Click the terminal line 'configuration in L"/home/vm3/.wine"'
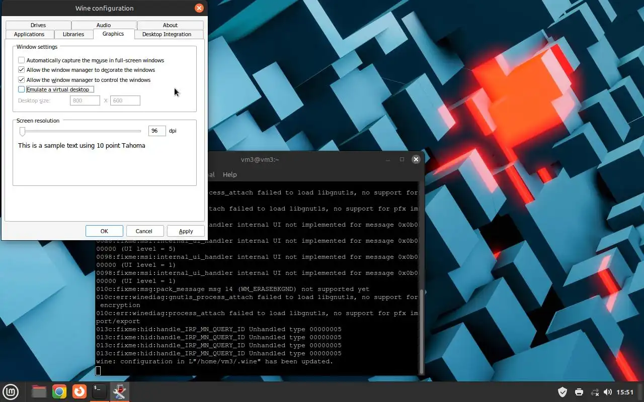 pos(215,361)
